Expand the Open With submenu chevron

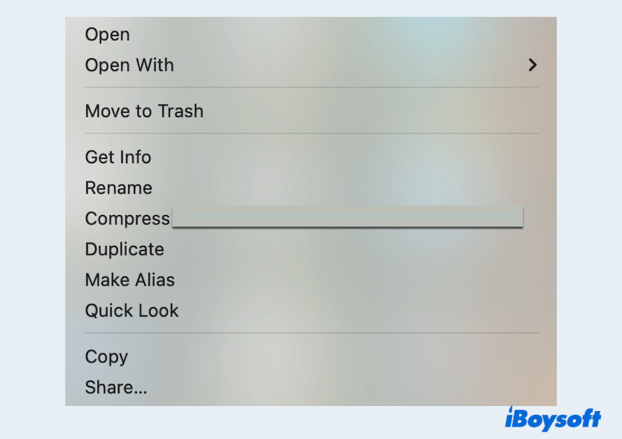[x=532, y=65]
